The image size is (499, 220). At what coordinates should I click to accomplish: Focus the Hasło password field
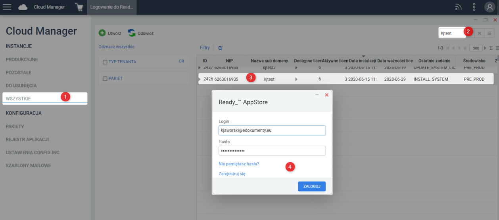coord(272,151)
